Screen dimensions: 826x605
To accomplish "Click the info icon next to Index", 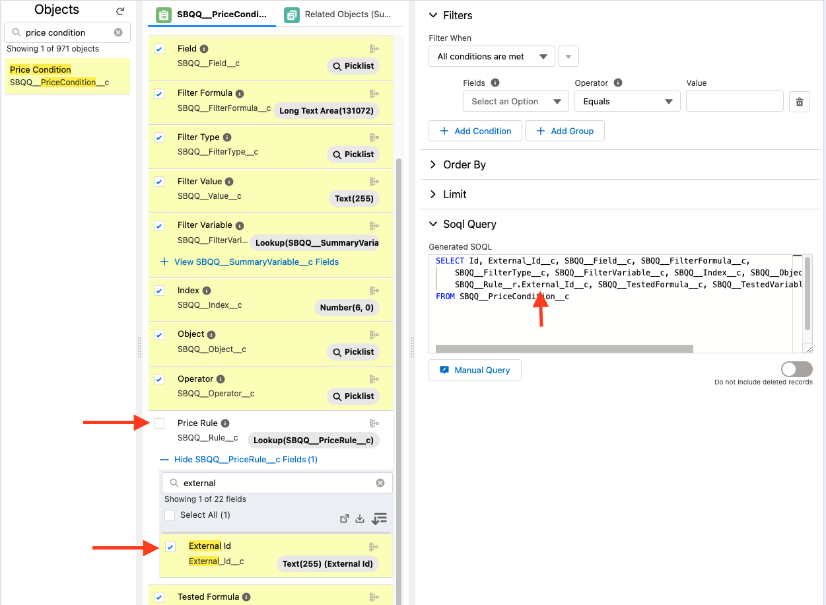I will (x=207, y=291).
